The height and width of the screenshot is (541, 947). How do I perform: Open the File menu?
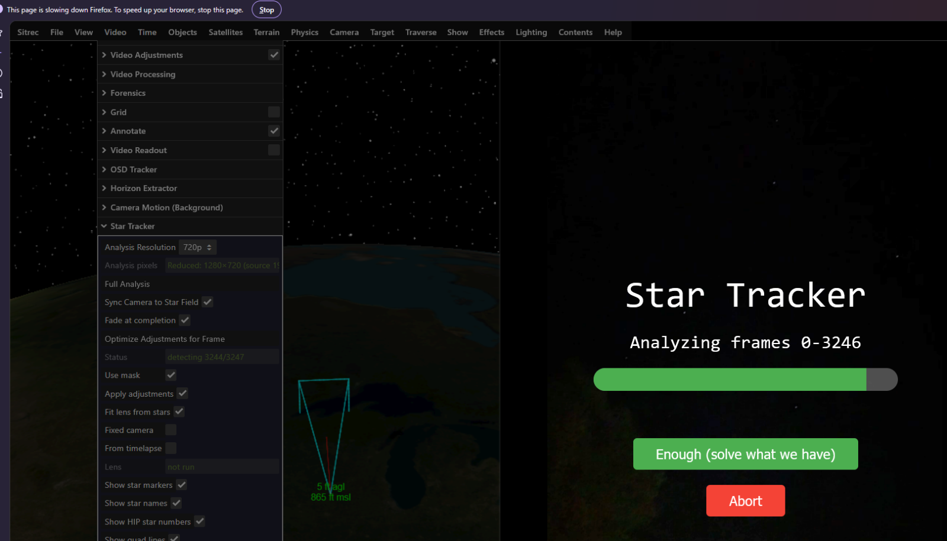(57, 32)
